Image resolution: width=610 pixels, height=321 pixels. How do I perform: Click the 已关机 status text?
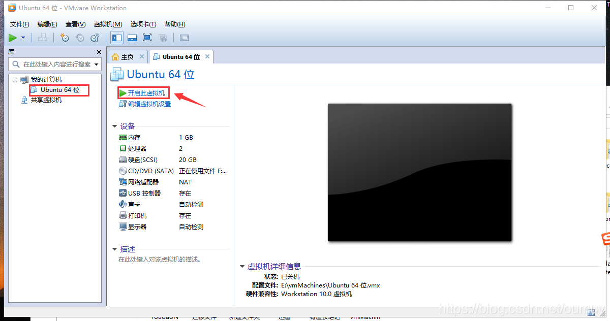290,277
